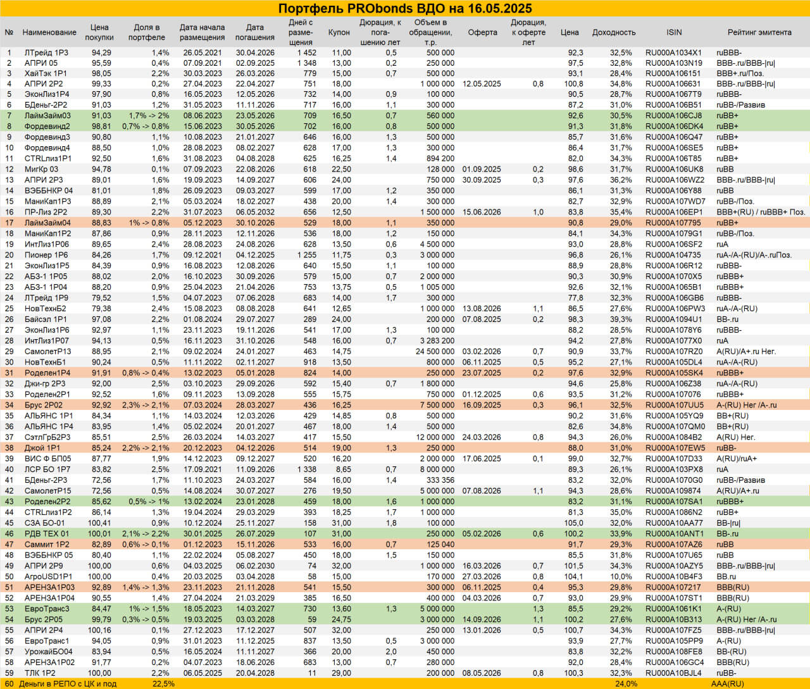Click ISIN "RU000A10BJL4"
Viewport: 810px width, 689px height.
[674, 674]
